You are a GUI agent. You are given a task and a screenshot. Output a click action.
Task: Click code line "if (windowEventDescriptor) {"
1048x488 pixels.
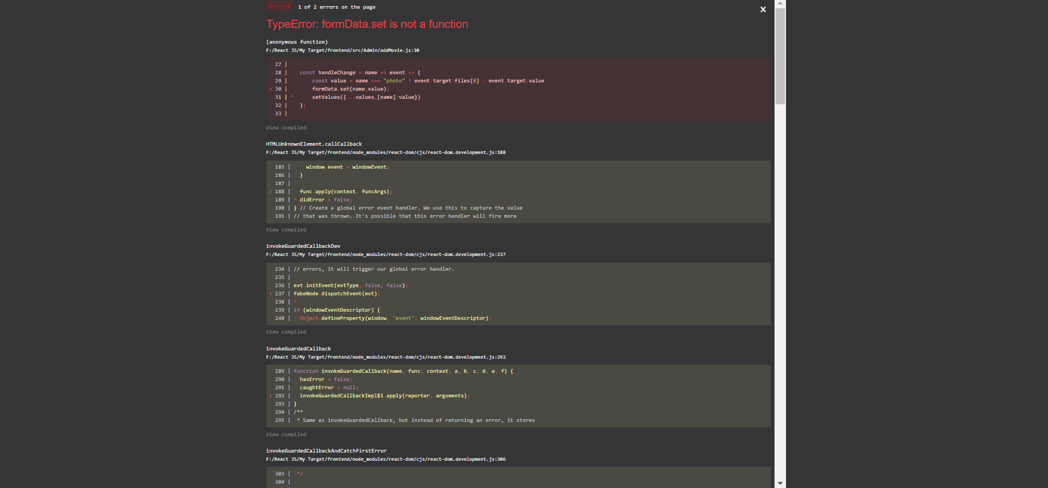pyautogui.click(x=337, y=310)
